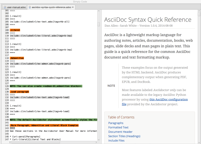The width and height of the screenshot is (201, 144).
Task: Click the .Literal highlighted title on line 108
Action: [15, 30]
